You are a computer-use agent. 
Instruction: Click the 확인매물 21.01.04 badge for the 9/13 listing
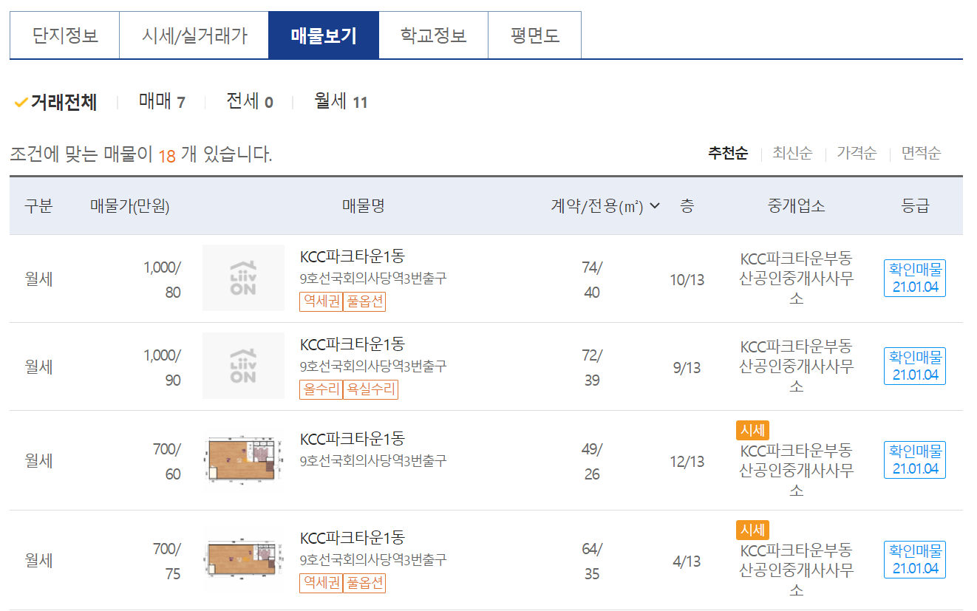point(915,366)
